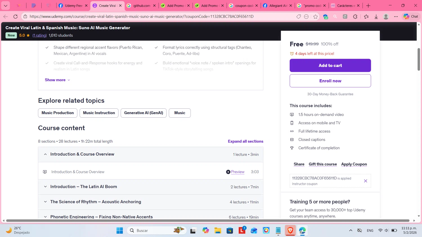422x237 pixels.
Task: Click the shopping price-tag icon in address bar
Action: click(298, 17)
